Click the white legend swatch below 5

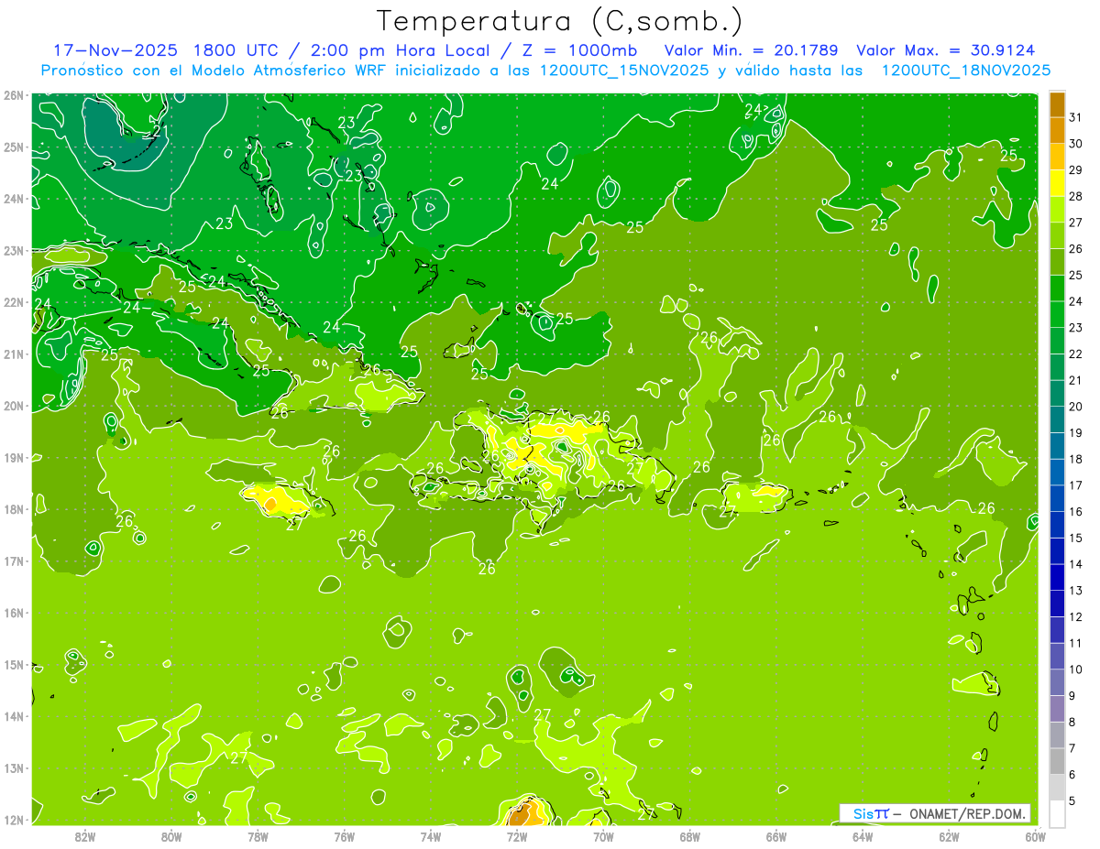click(x=1057, y=812)
